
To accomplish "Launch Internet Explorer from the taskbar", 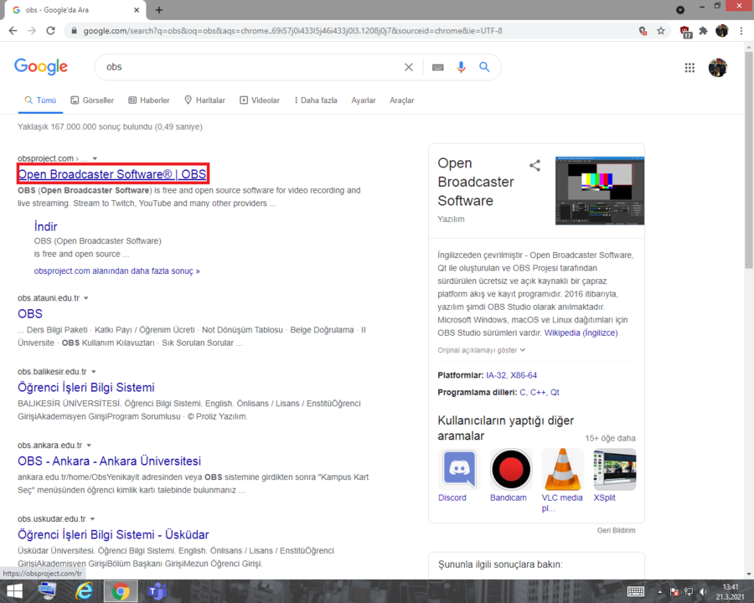I will click(84, 591).
